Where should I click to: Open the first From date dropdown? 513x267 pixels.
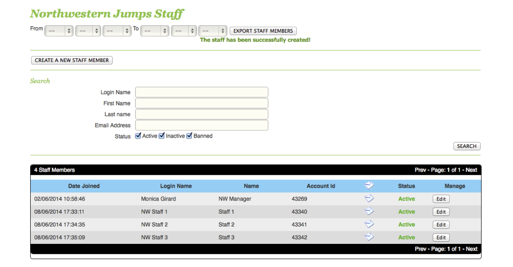(x=59, y=31)
